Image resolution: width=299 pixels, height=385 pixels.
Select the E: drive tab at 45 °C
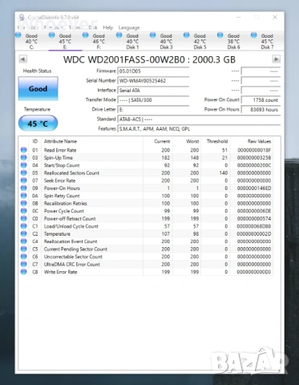click(x=65, y=41)
